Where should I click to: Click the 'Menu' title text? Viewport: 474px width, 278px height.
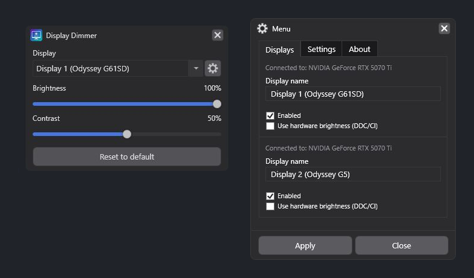click(x=281, y=29)
